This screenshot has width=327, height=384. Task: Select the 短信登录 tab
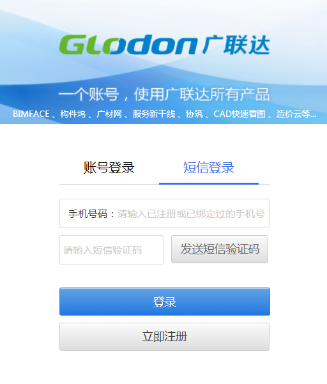point(209,168)
